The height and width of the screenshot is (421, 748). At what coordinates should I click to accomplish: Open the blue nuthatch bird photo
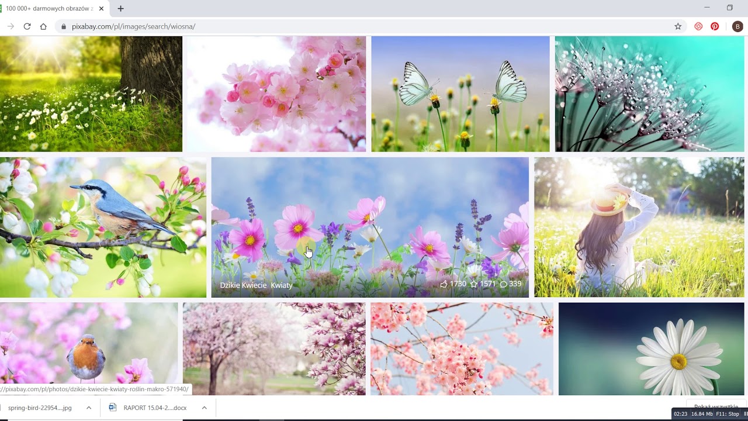coord(103,227)
